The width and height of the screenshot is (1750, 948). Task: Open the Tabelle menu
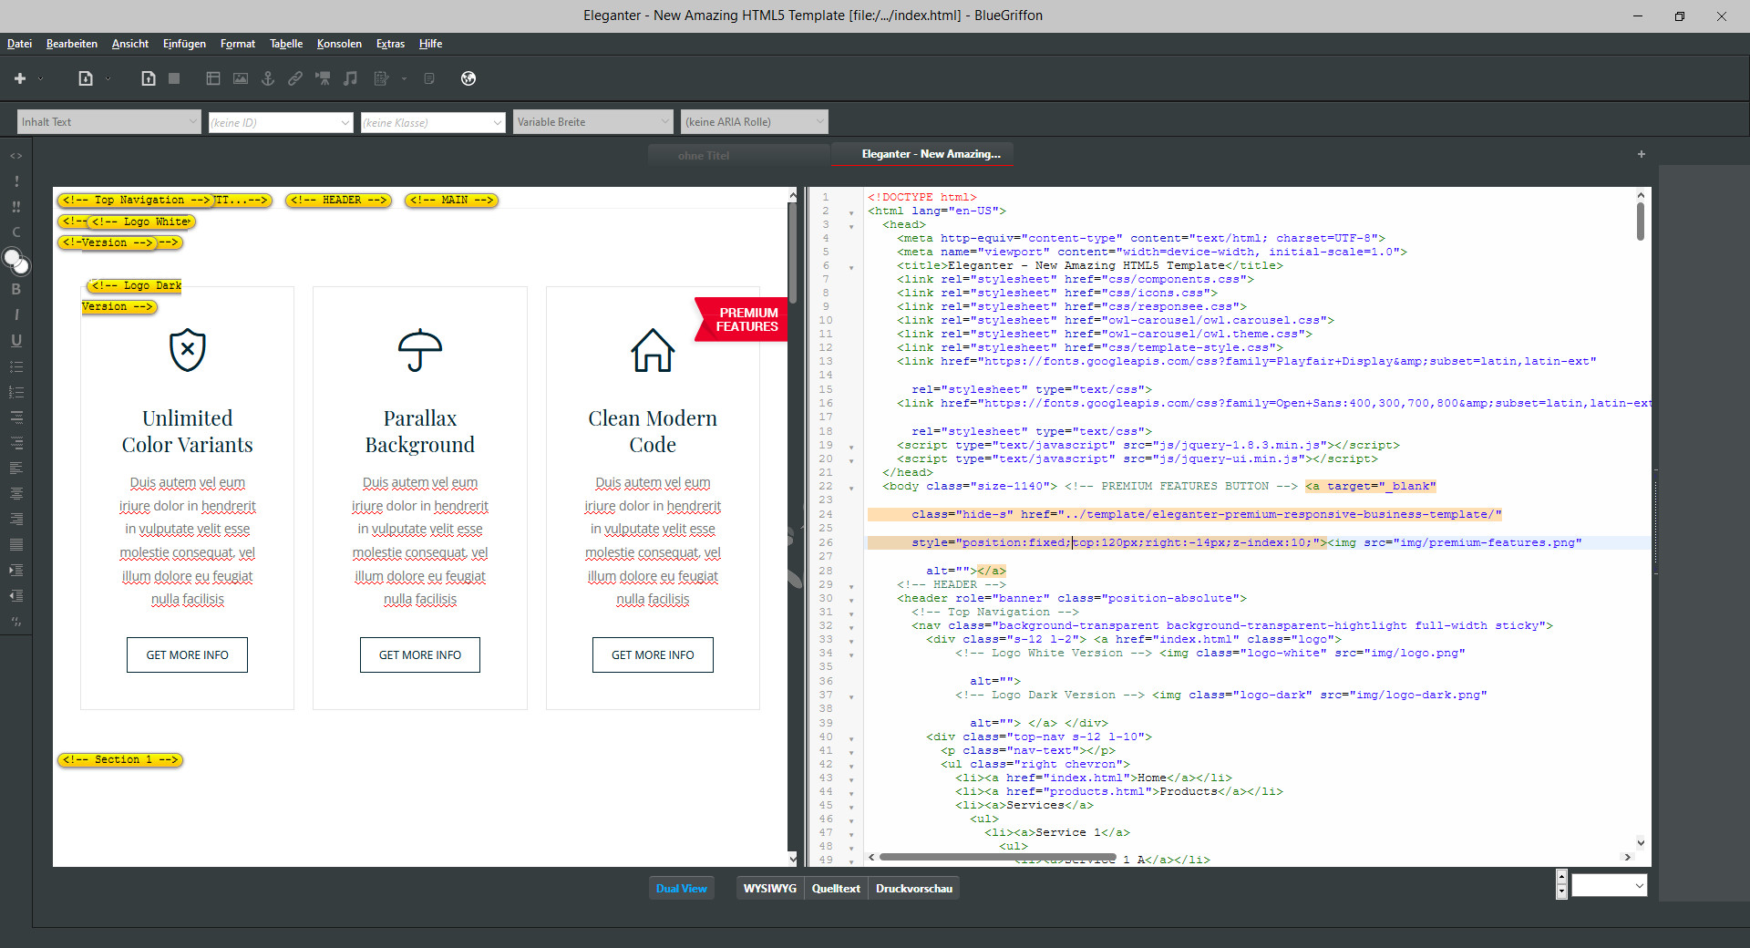pyautogui.click(x=285, y=44)
